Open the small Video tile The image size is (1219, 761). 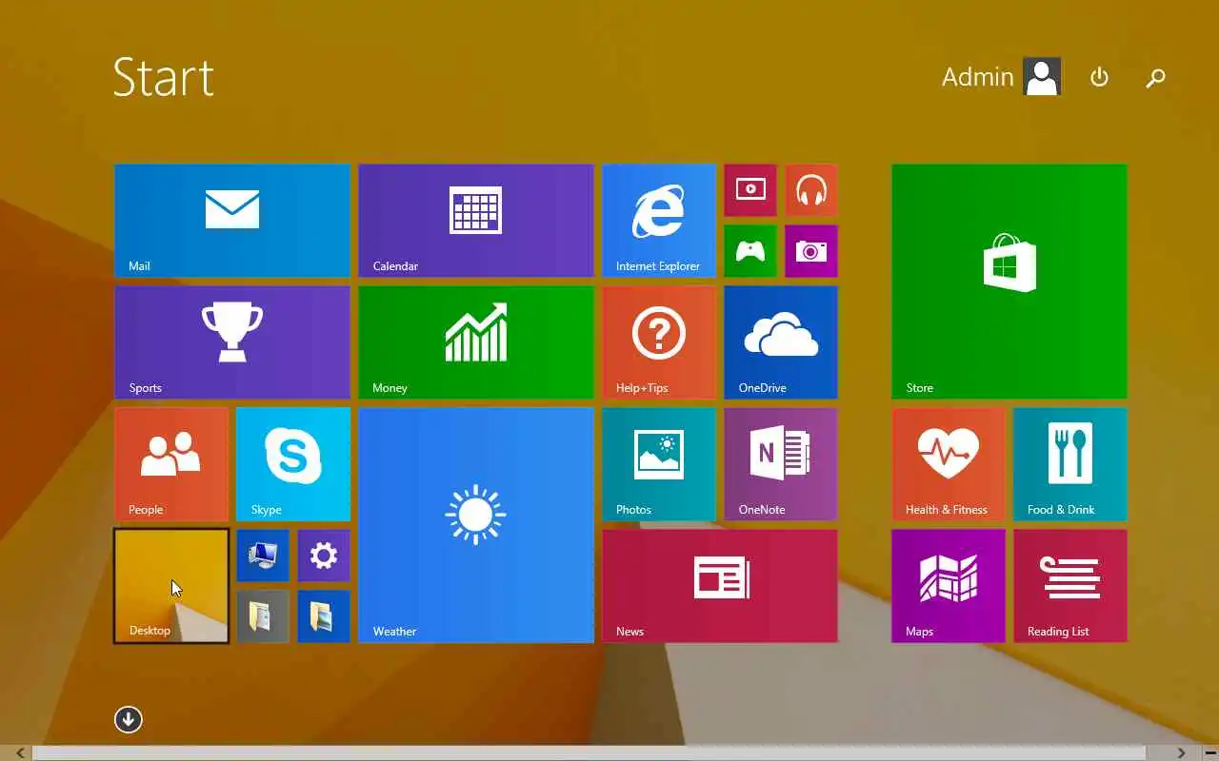coord(750,190)
